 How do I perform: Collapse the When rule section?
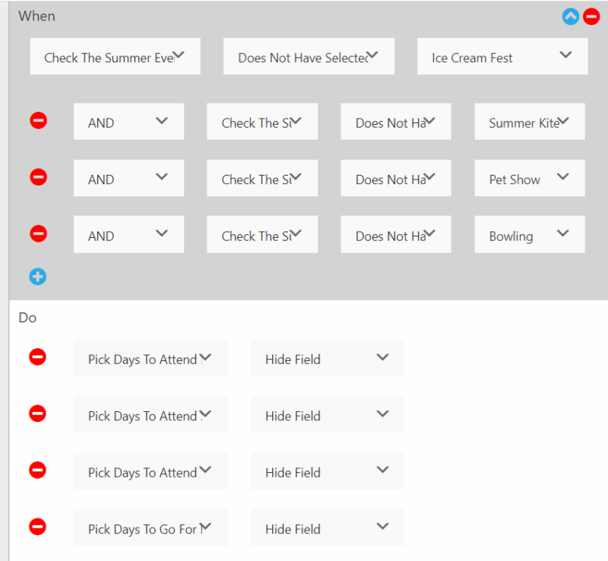(570, 16)
